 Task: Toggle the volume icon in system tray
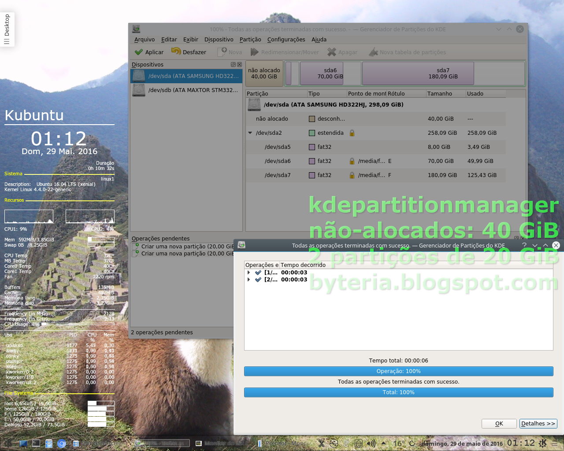[x=370, y=444]
